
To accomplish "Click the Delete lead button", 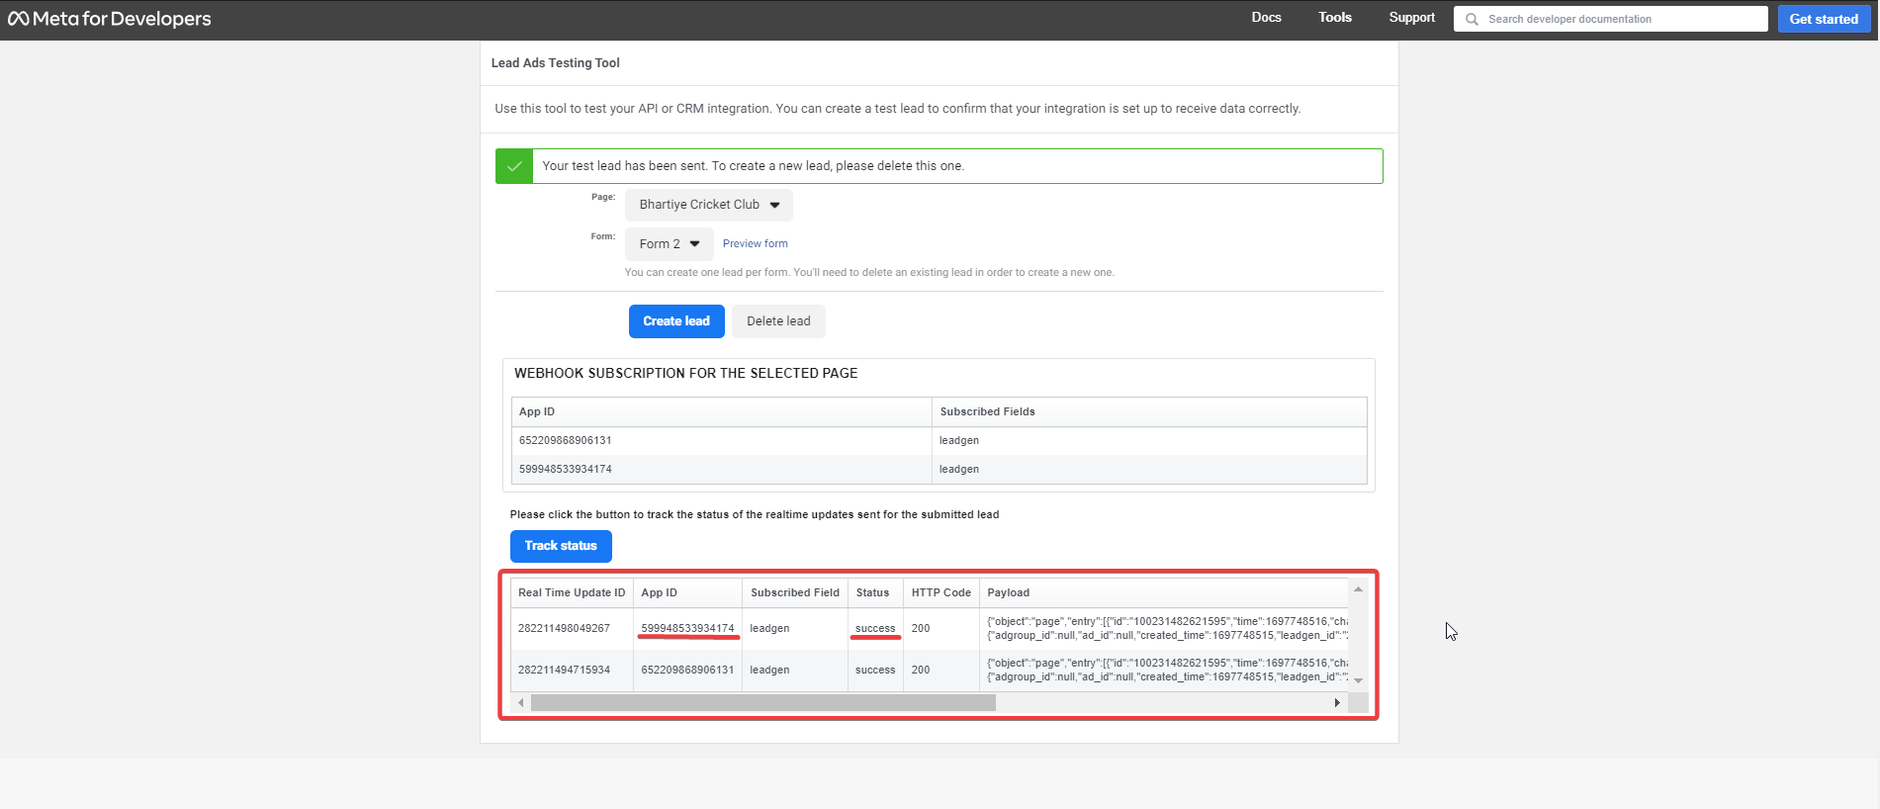I will (778, 321).
